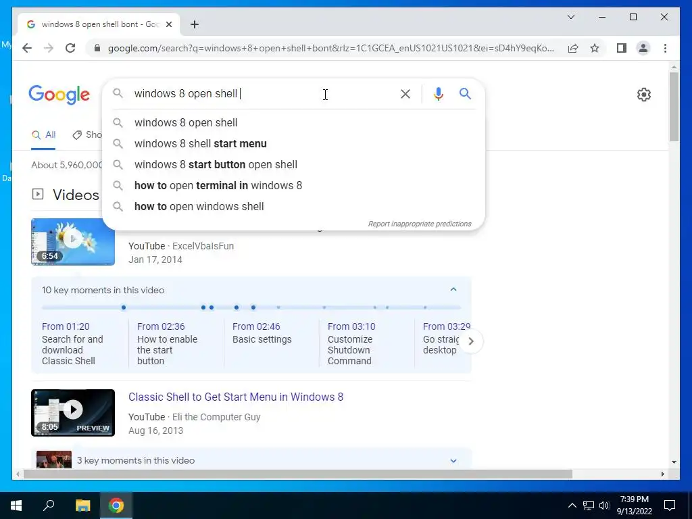Click the share page icon in address bar
This screenshot has height=519, width=692.
pos(573,48)
